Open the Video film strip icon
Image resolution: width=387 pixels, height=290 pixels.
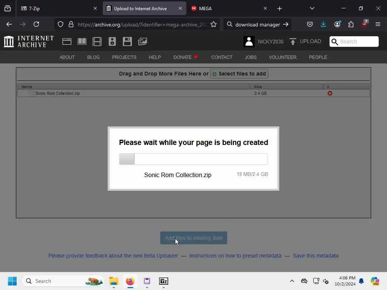pyautogui.click(x=97, y=42)
